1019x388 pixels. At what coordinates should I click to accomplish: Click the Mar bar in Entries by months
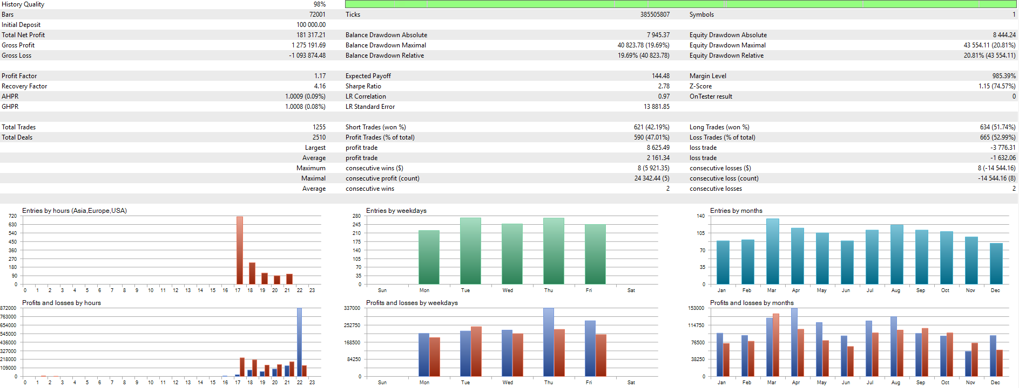pyautogui.click(x=772, y=252)
